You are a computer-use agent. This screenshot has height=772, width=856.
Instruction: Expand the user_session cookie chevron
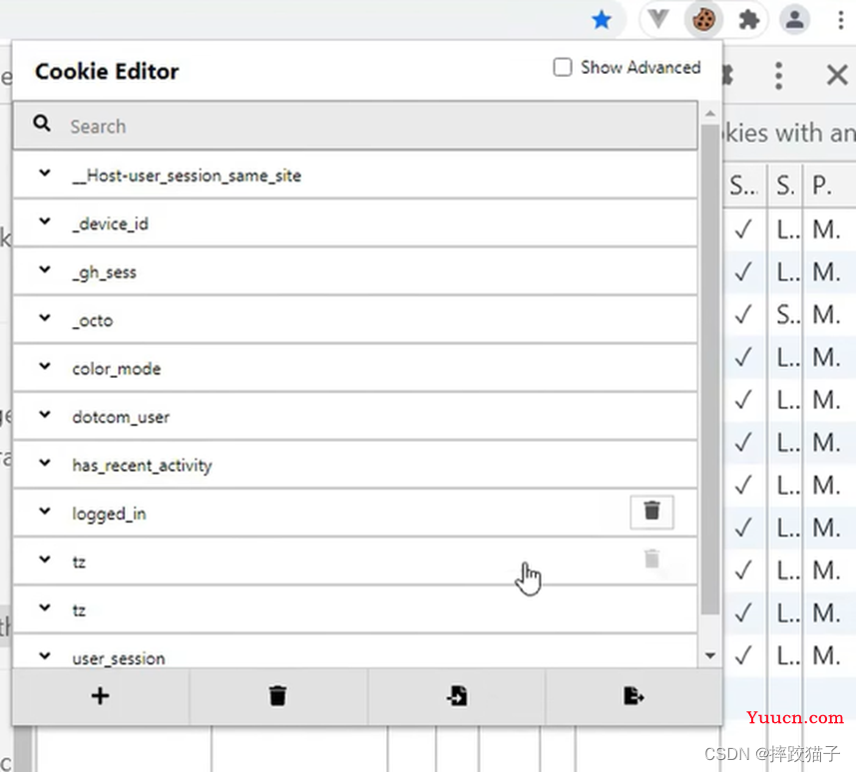tap(45, 655)
